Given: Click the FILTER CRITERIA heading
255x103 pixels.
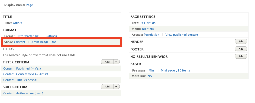Looking at the screenshot, I should click(16, 62).
